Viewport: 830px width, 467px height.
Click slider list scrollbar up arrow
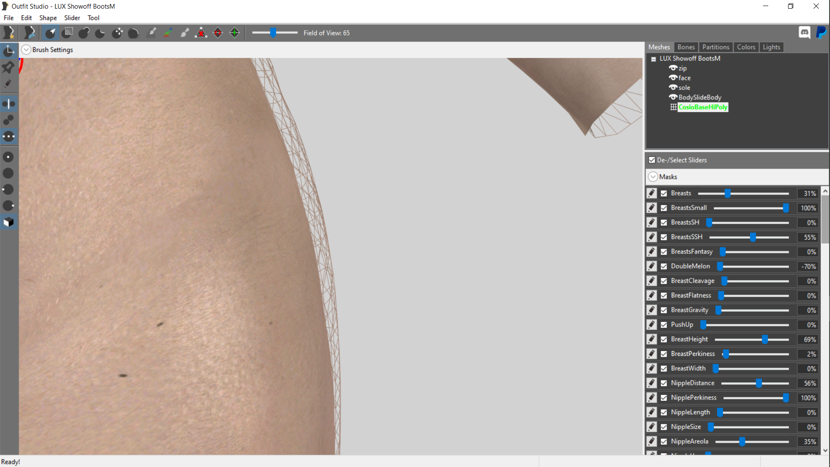pos(825,191)
